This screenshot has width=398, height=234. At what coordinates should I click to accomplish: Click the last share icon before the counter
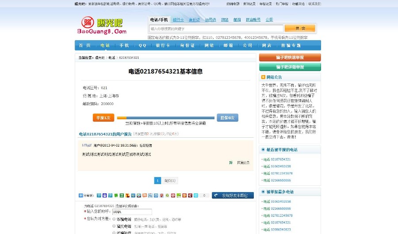(196, 195)
